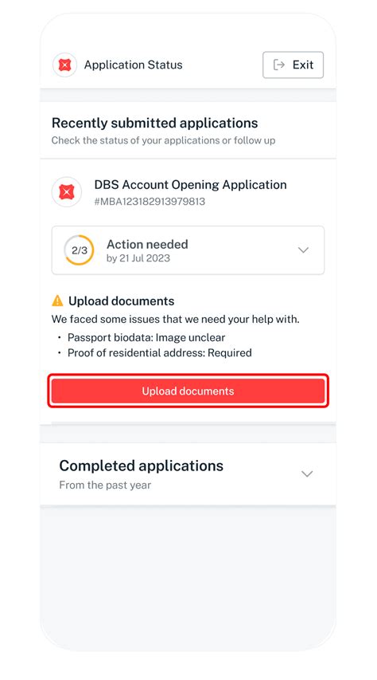Click the From the past year subtitle

(x=105, y=485)
